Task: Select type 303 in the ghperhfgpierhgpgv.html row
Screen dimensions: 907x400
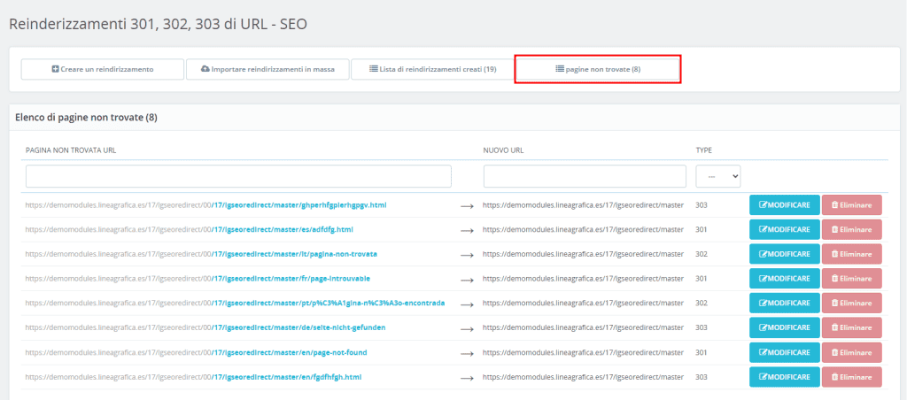Action: point(702,205)
